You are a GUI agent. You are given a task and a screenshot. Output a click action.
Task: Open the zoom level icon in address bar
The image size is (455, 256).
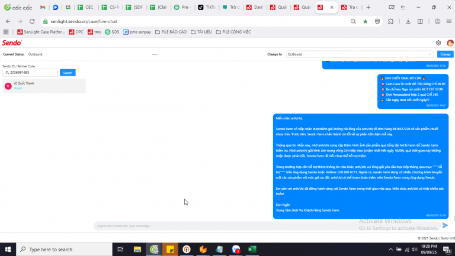click(353, 21)
